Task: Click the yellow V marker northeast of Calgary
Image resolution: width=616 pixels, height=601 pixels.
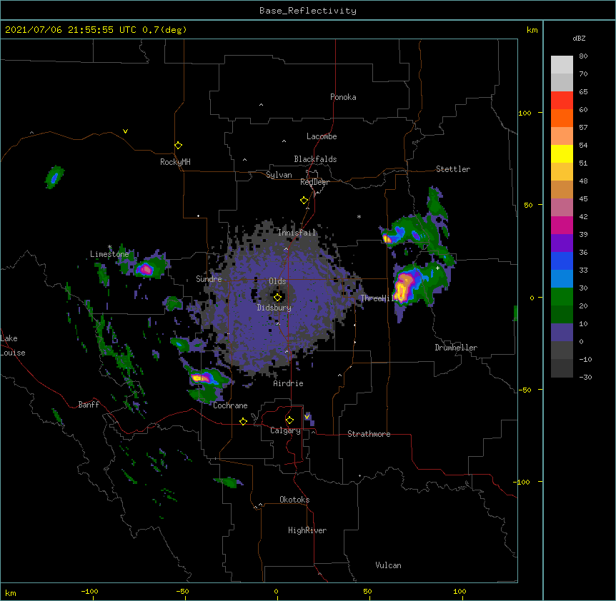Action: (307, 417)
